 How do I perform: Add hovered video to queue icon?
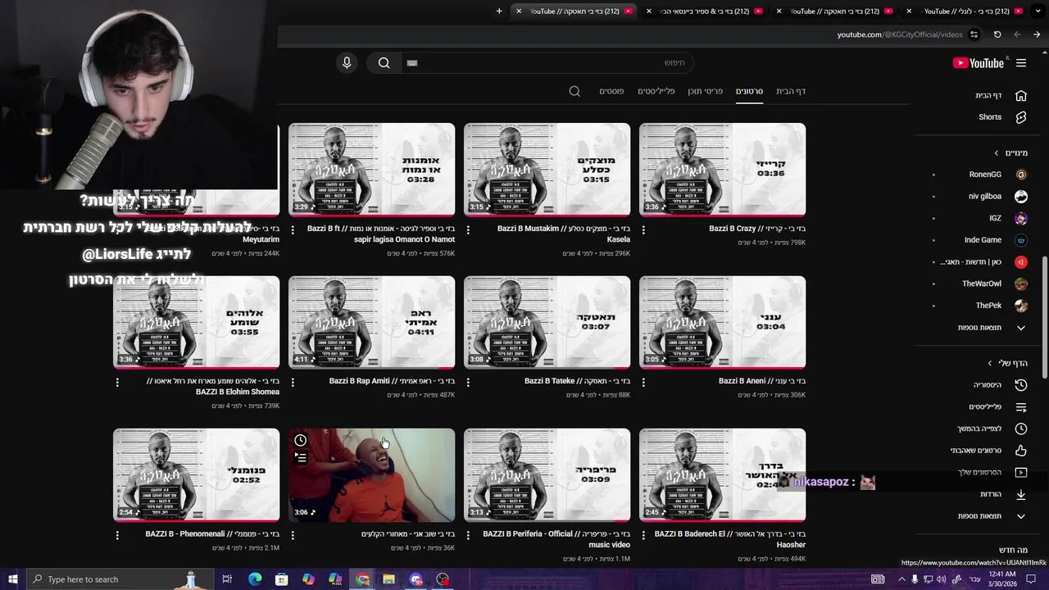301,458
